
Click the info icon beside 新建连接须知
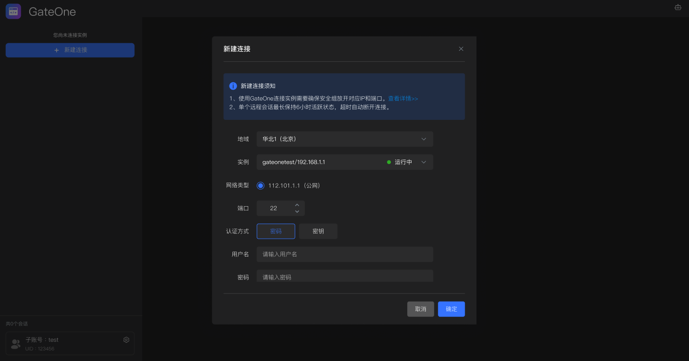233,86
